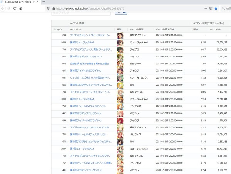Open event link in row 1234
Image resolution: width=231 pixels, height=174 pixels.
pyautogui.click(x=90, y=35)
